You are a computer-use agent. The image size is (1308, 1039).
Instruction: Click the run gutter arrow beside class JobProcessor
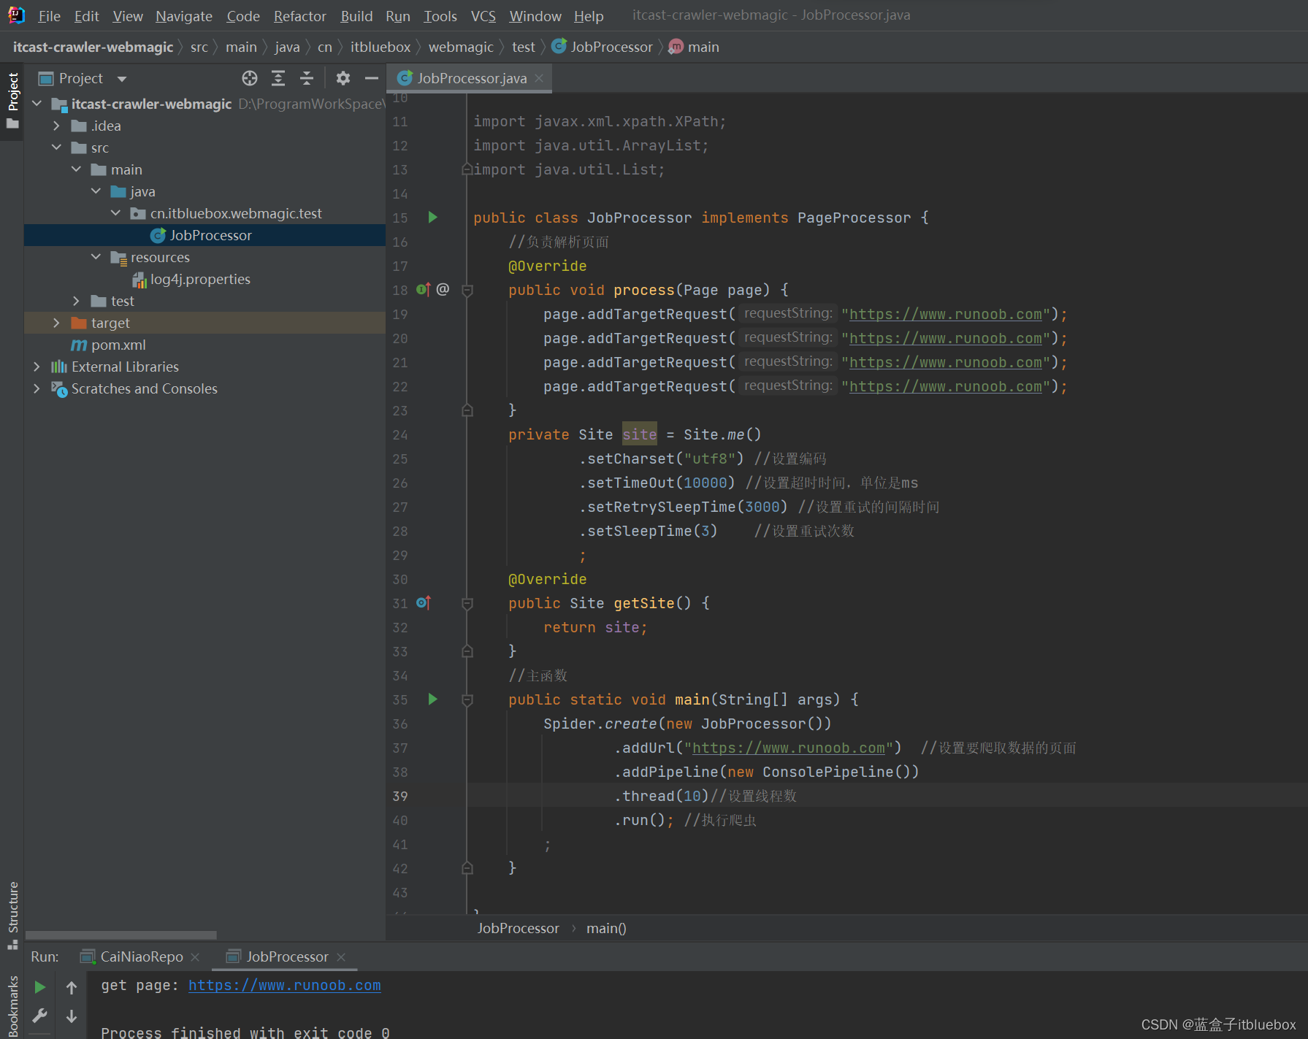pos(432,218)
